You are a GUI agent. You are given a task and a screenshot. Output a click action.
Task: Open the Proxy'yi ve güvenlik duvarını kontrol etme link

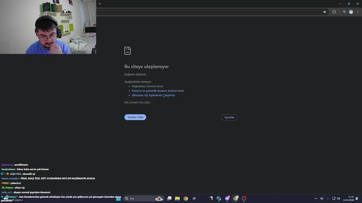158,91
